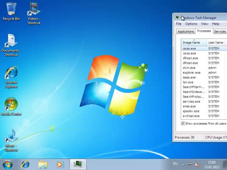Open the View menu in Task Manager
Screen dimensions: 227x170
click(205, 24)
